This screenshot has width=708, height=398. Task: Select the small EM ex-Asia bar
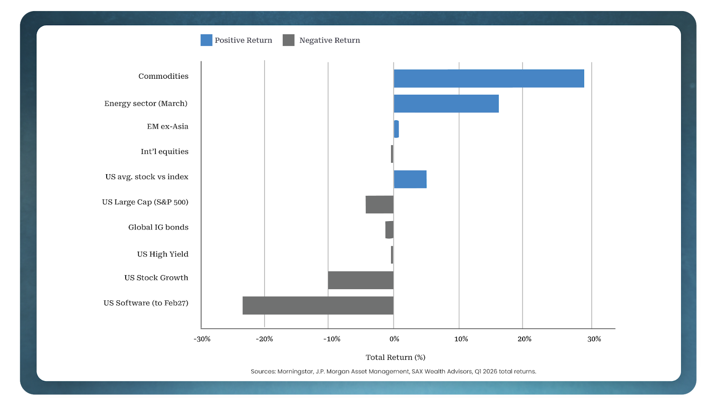tap(396, 128)
